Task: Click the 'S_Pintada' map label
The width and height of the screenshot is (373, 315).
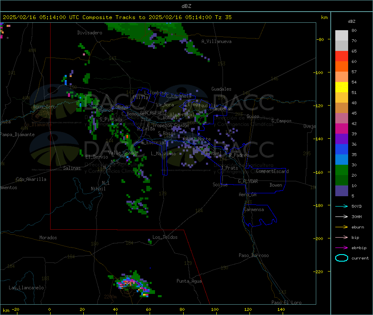Action: pyautogui.click(x=111, y=120)
